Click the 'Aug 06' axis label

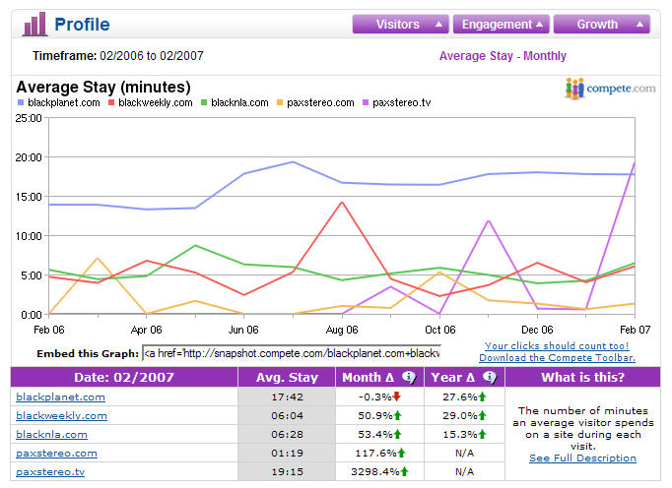click(342, 330)
